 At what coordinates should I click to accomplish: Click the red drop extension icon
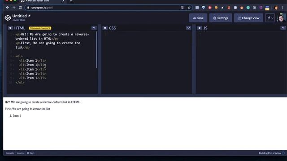point(210,8)
